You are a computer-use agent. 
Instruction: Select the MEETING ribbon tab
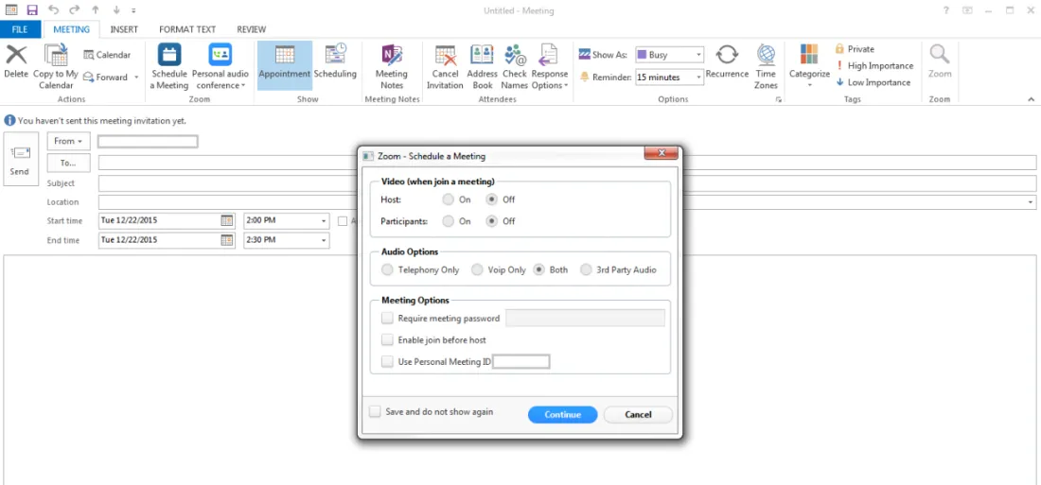pyautogui.click(x=71, y=29)
